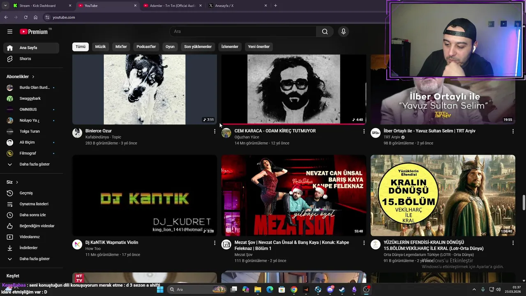The image size is (526, 296).
Task: Click the youtube.com address bar
Action: click(214, 17)
